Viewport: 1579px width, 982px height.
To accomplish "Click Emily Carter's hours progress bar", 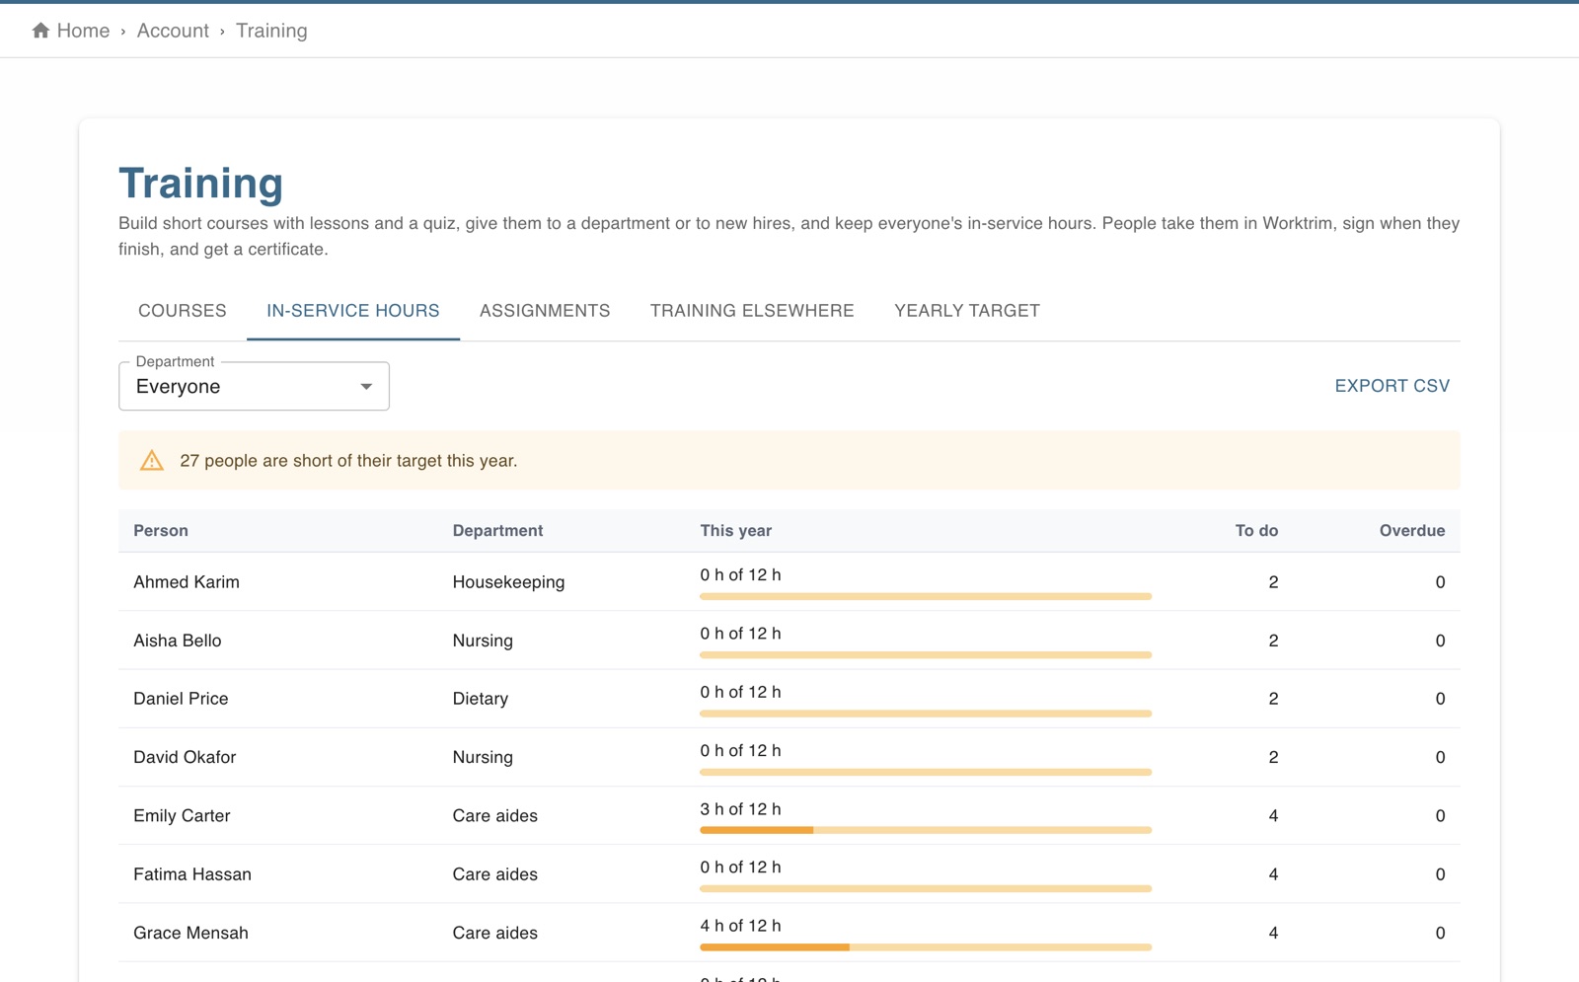I will (926, 830).
